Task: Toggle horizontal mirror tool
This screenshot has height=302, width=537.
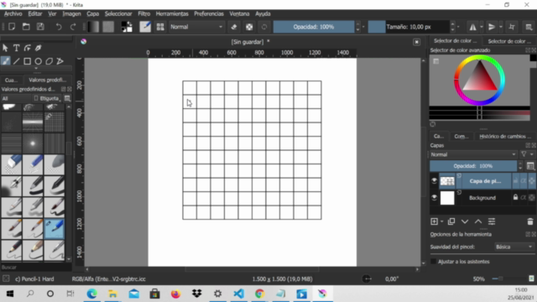Action: coord(472,27)
